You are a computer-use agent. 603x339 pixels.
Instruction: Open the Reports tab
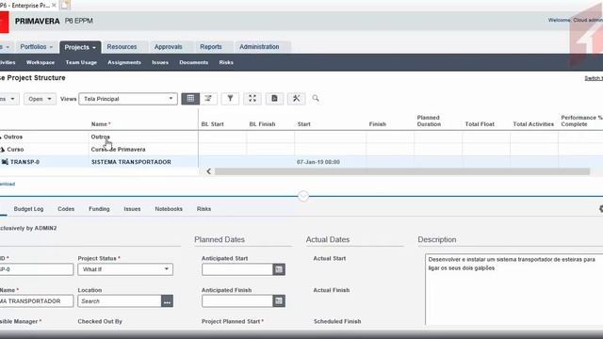point(211,47)
